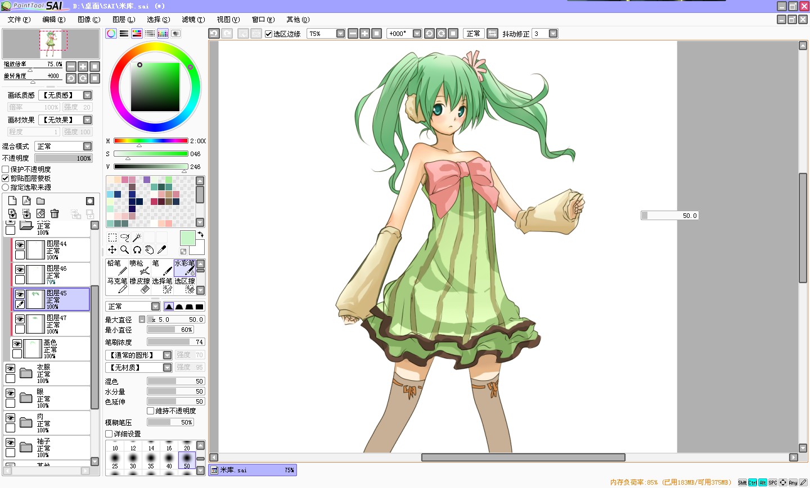
Task: Show the swatches panel icon
Action: click(x=163, y=34)
